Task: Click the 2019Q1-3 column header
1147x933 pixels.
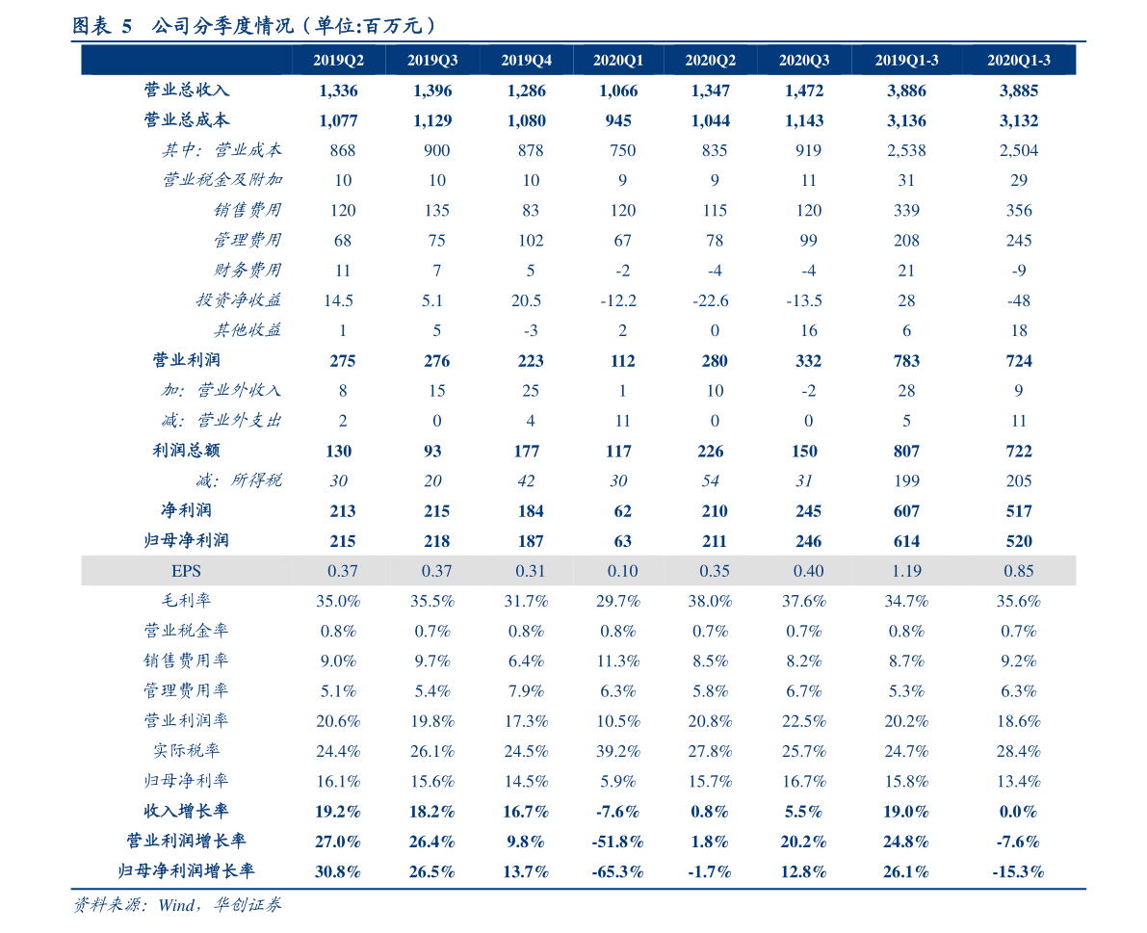Action: coord(906,61)
